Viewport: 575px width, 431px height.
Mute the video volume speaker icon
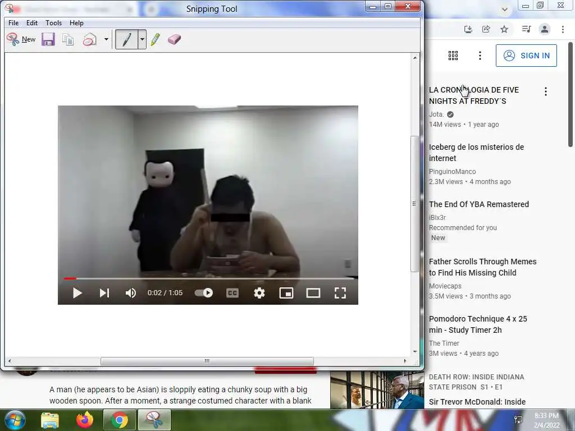(131, 293)
